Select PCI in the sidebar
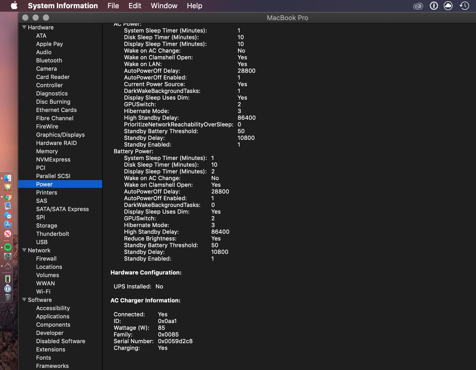This screenshot has width=476, height=370. pyautogui.click(x=40, y=168)
